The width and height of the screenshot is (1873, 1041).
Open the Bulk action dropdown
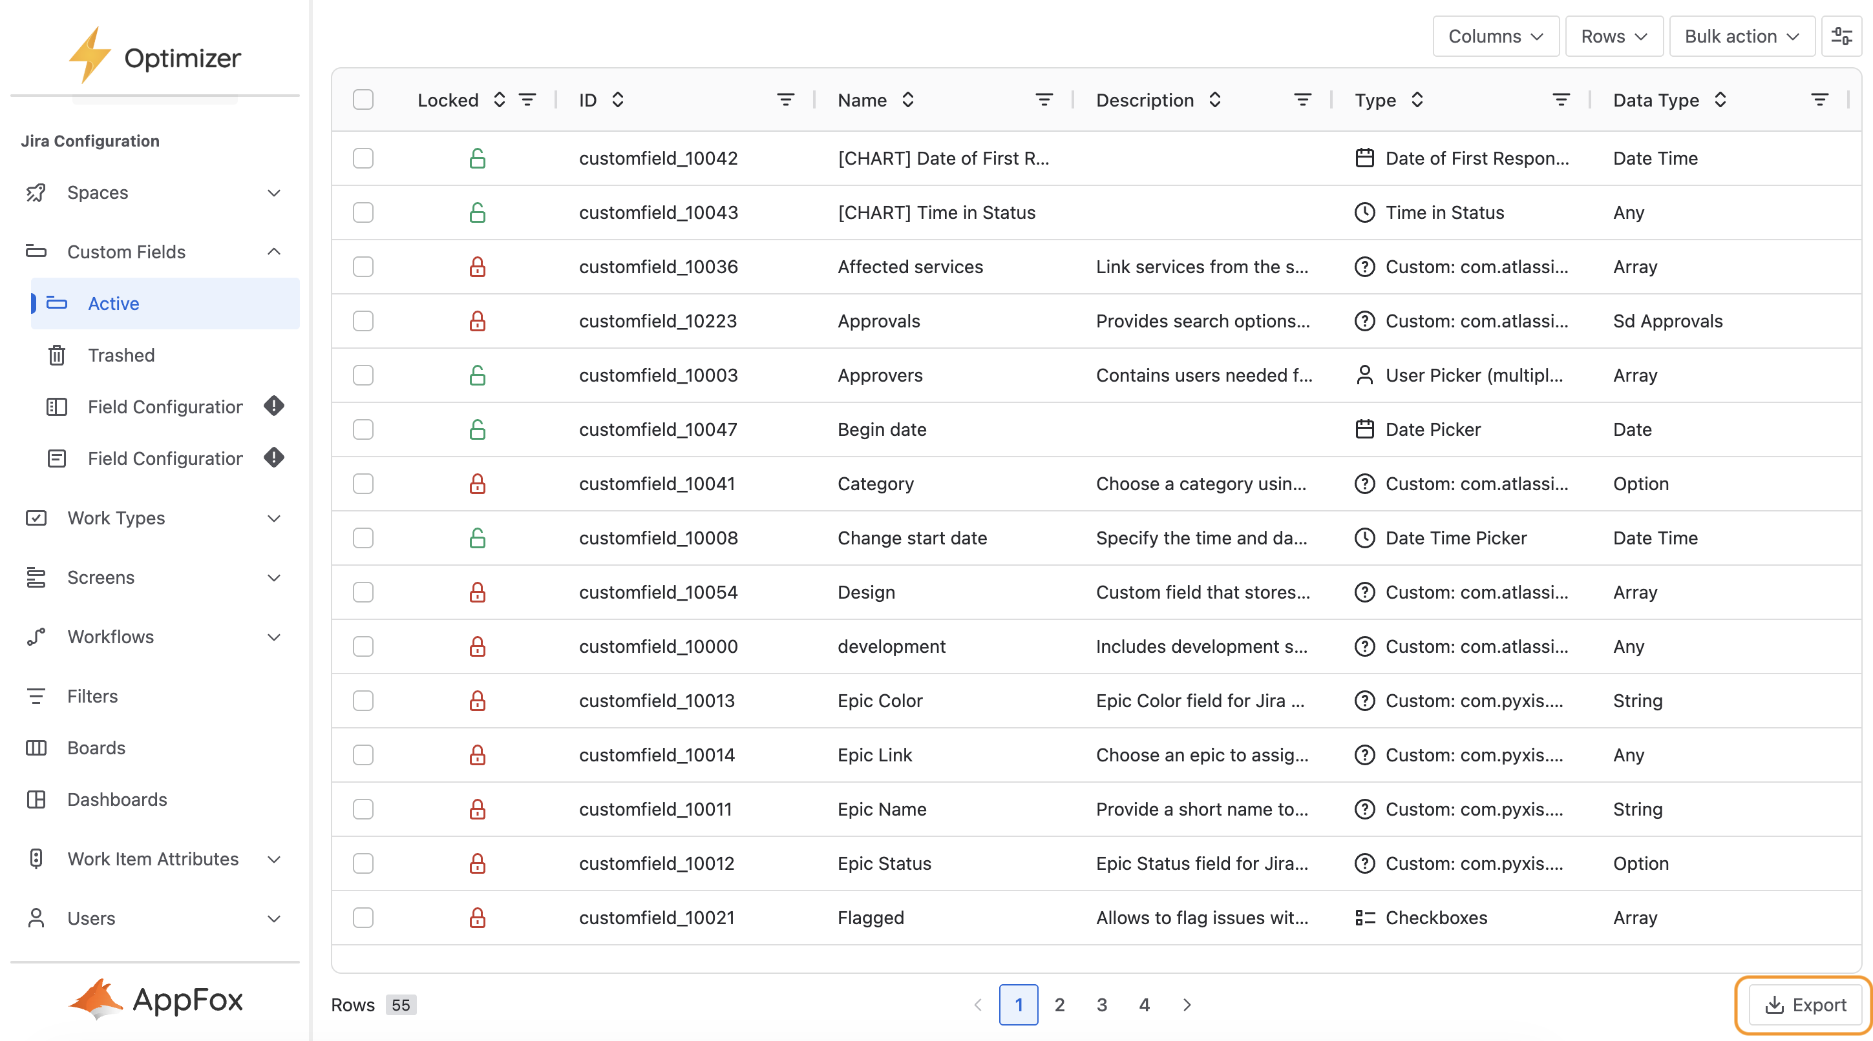(1741, 36)
